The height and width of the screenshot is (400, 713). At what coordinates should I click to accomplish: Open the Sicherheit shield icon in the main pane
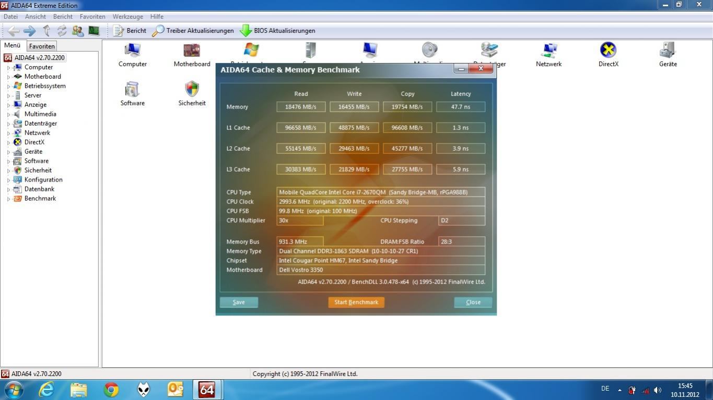click(192, 94)
